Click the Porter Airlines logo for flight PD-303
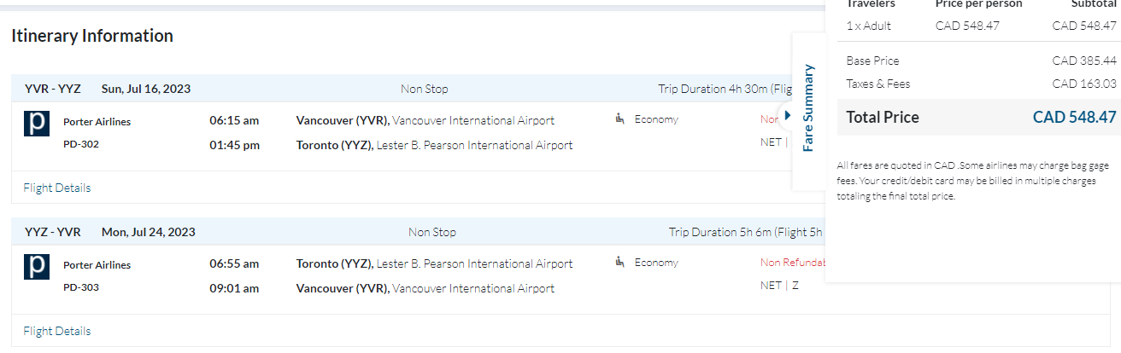1121x353 pixels. pyautogui.click(x=37, y=267)
